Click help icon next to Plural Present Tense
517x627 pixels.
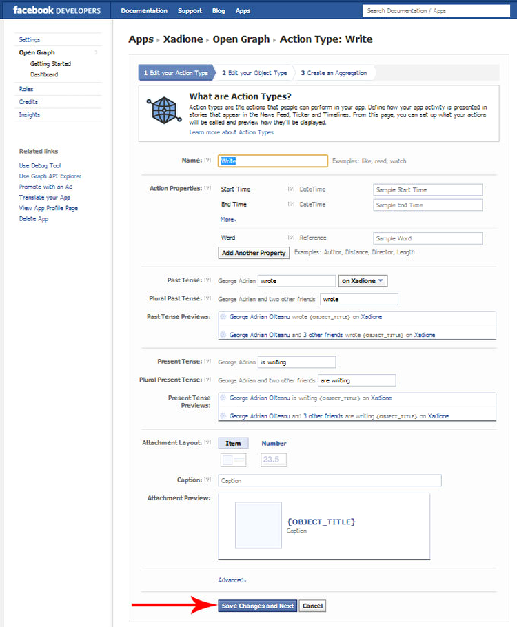(x=207, y=380)
